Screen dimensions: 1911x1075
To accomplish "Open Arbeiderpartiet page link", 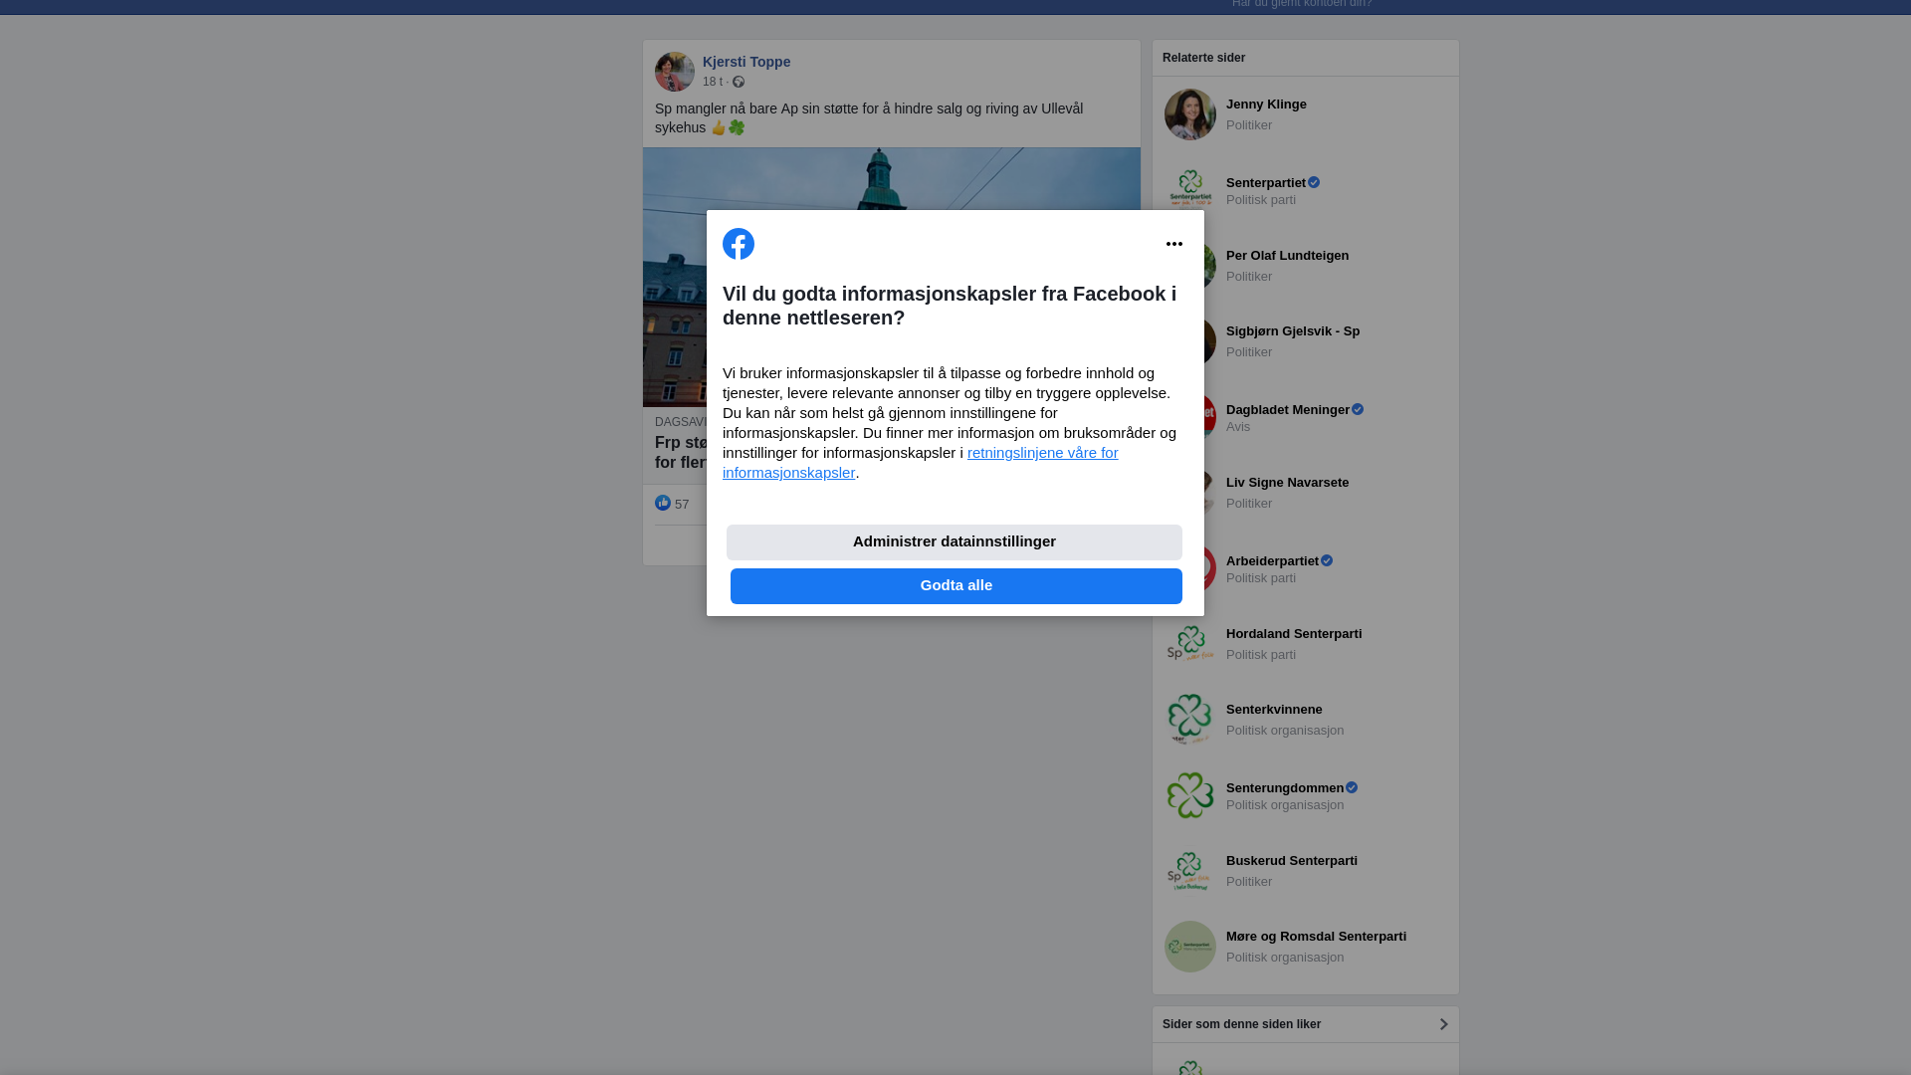I will tap(1272, 560).
